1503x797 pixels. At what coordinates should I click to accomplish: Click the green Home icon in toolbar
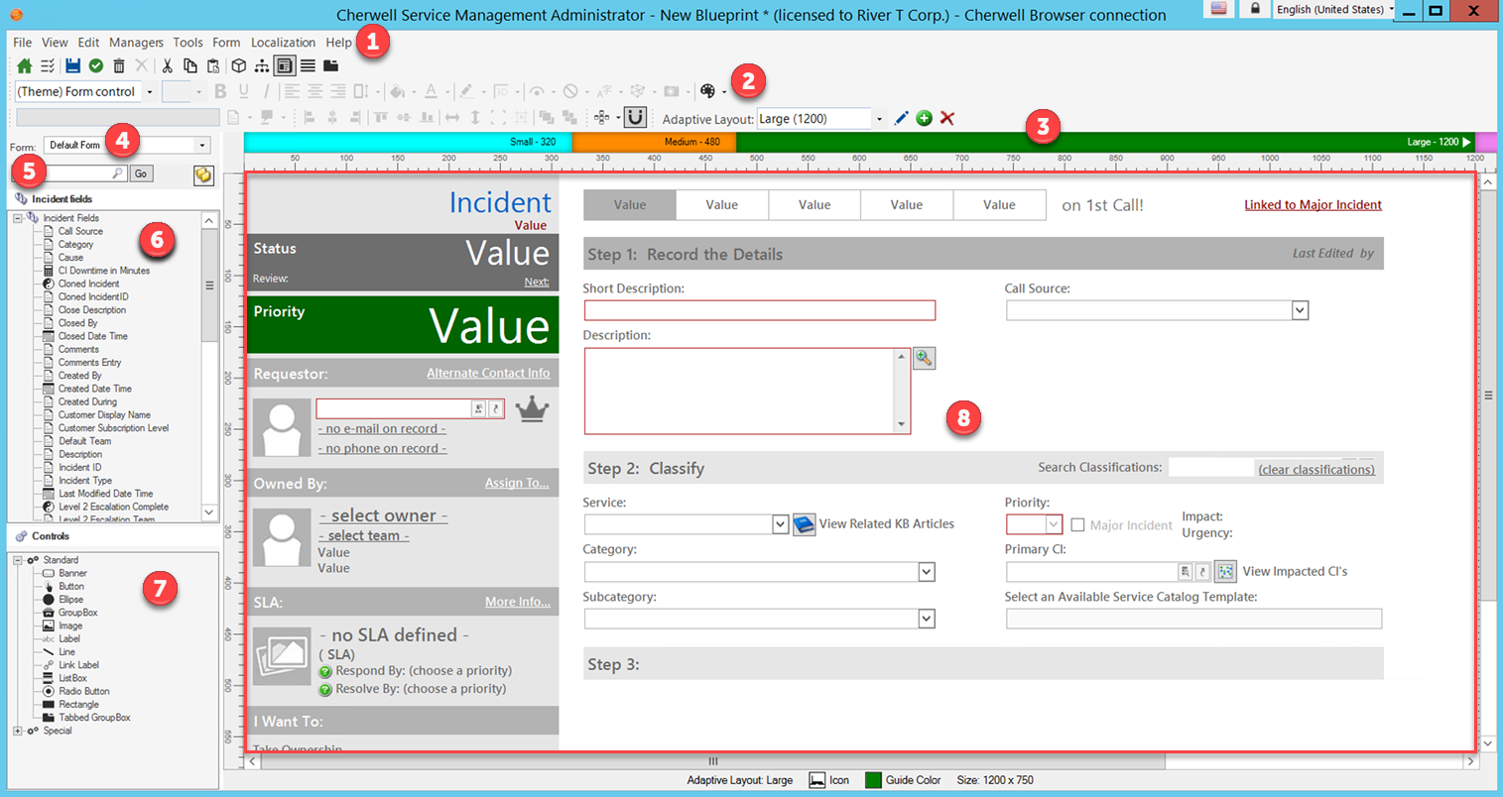click(x=24, y=66)
